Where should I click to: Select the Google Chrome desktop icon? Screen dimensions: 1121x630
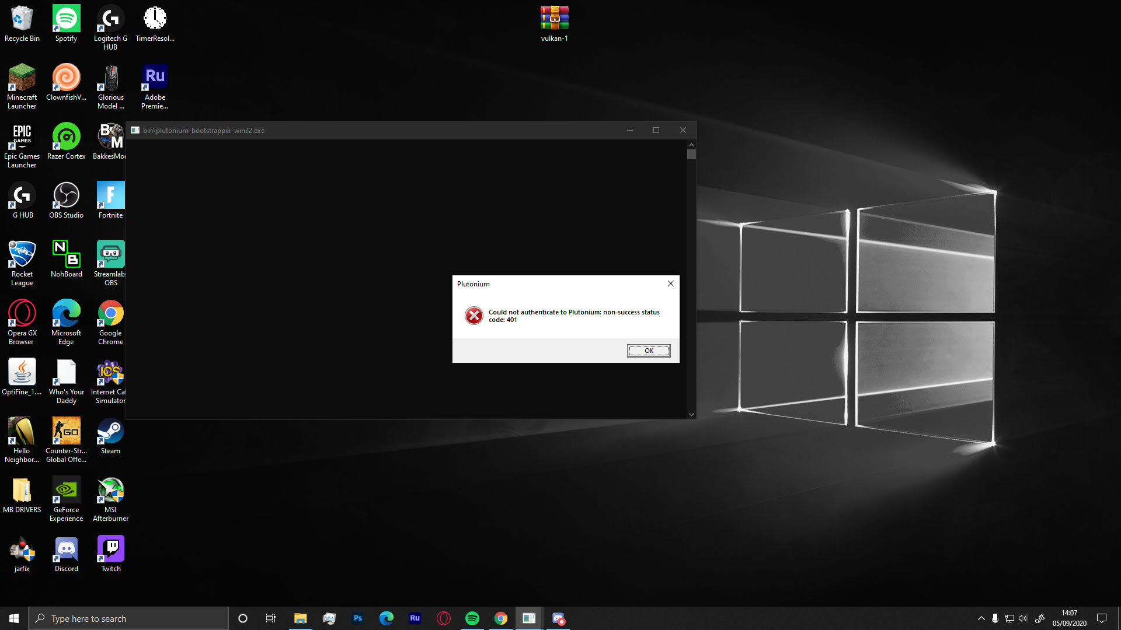tap(110, 323)
